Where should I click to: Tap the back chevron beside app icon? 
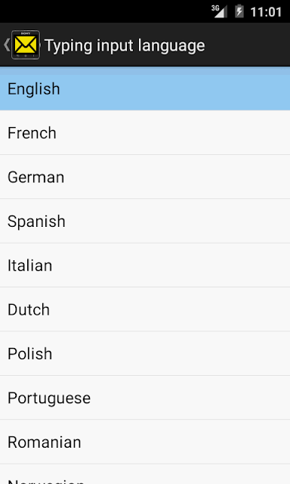tap(6, 45)
